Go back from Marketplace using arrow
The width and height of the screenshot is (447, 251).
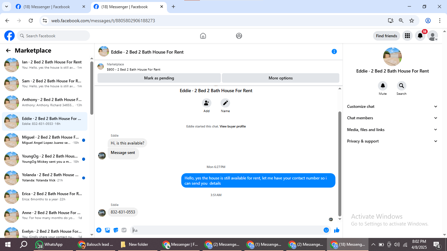tap(8, 51)
